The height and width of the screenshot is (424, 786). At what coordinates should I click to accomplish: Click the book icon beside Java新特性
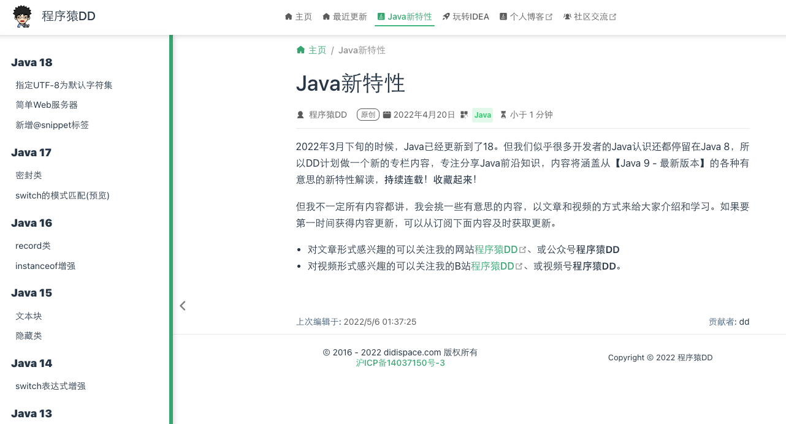pyautogui.click(x=381, y=17)
